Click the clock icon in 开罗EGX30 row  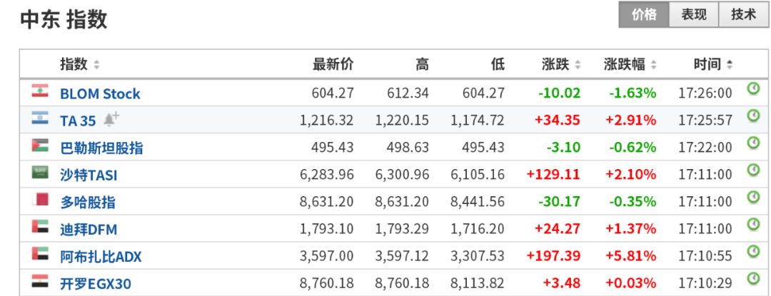(x=752, y=278)
